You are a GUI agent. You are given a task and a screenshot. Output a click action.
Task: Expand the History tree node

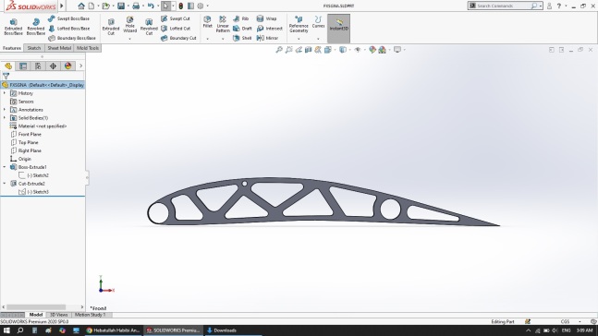(5, 93)
